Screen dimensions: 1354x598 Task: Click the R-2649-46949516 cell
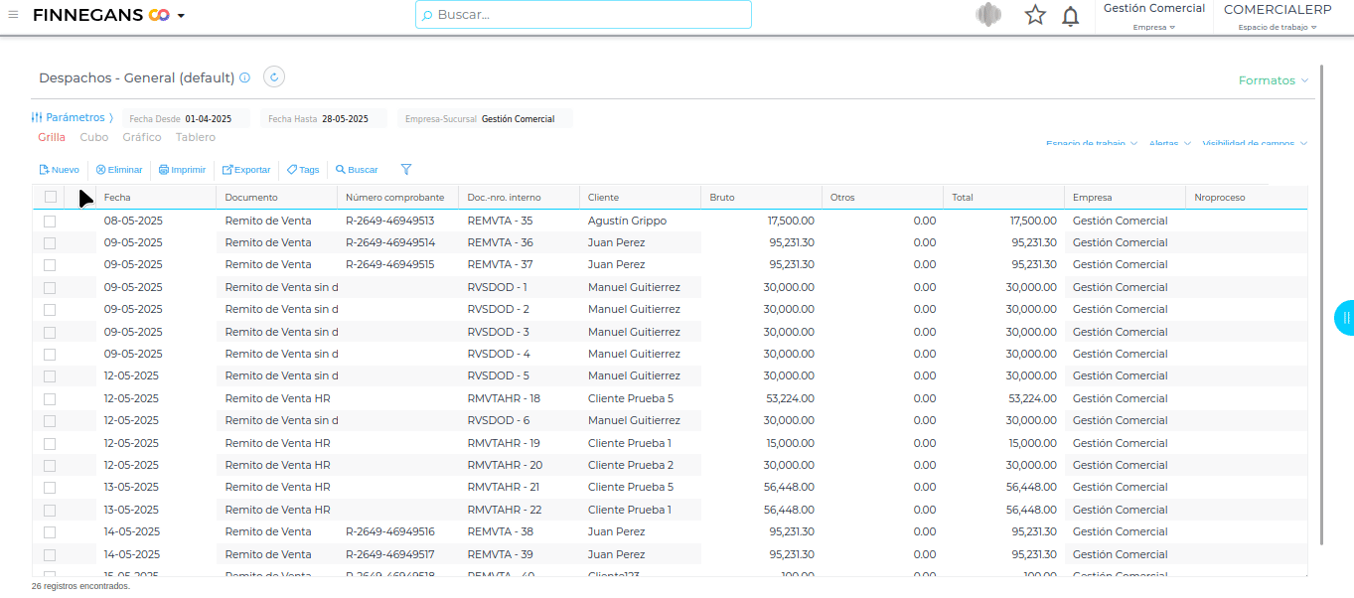pos(390,531)
